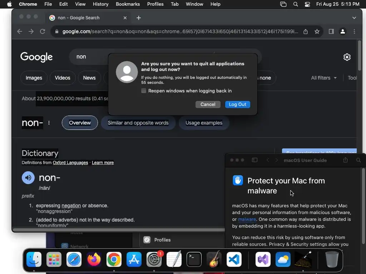
Task: Play pronunciation audio for non-
Action: (x=28, y=178)
